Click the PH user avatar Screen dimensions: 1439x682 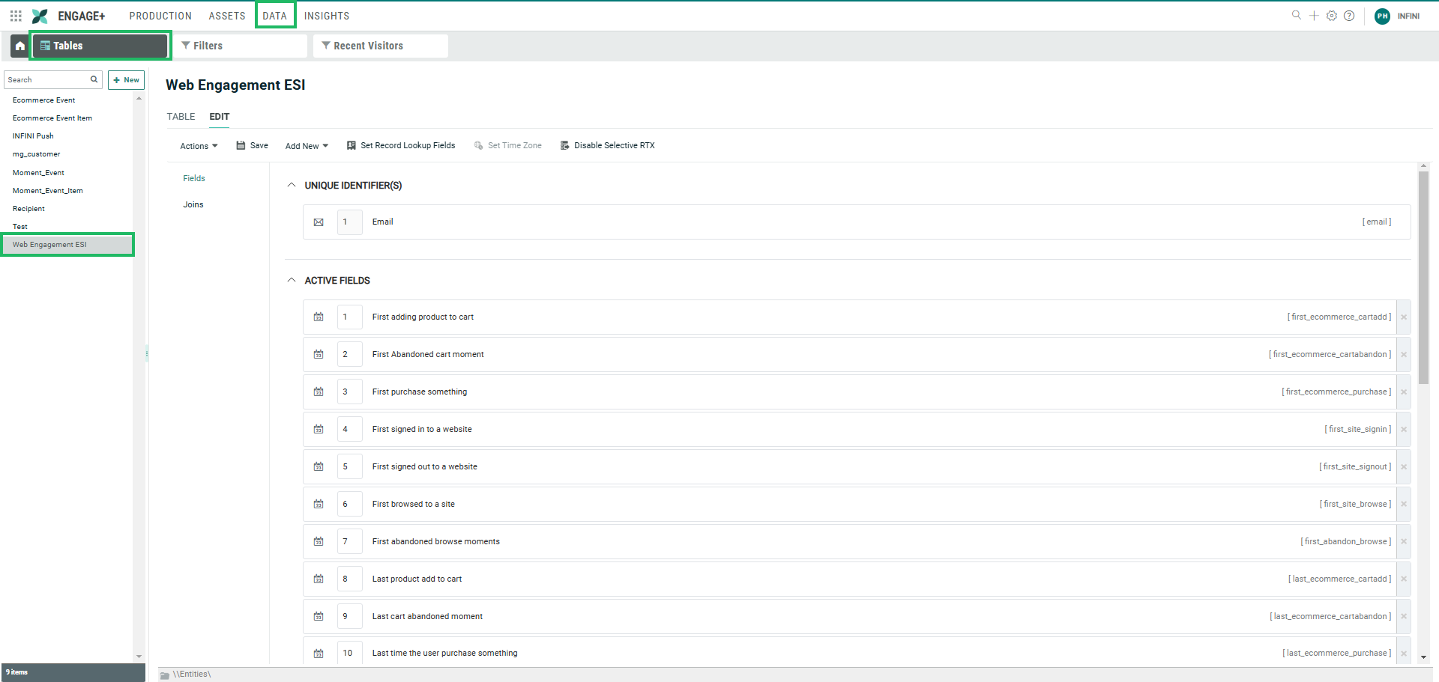(1382, 16)
